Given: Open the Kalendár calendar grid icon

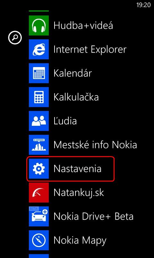Looking at the screenshot, I should [39, 73].
